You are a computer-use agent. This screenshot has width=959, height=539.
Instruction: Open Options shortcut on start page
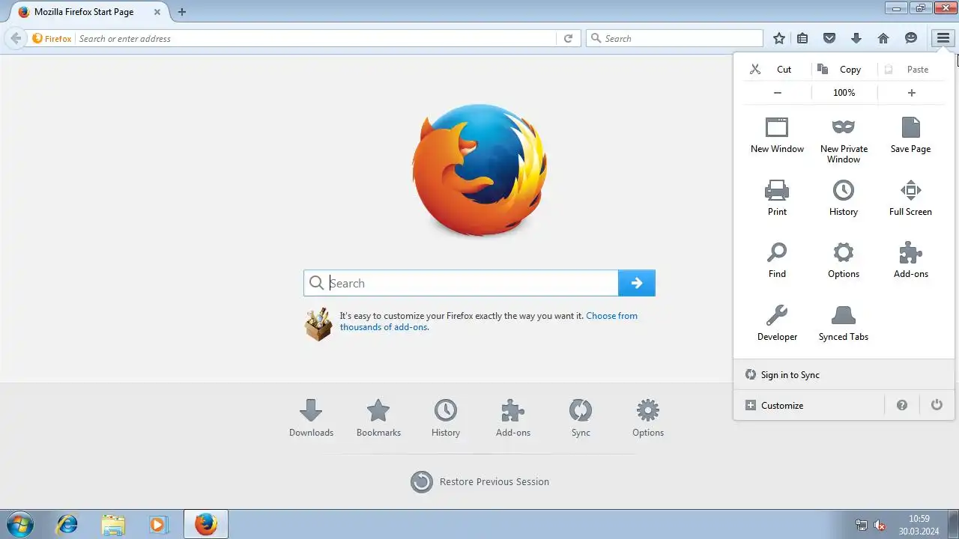pyautogui.click(x=648, y=418)
